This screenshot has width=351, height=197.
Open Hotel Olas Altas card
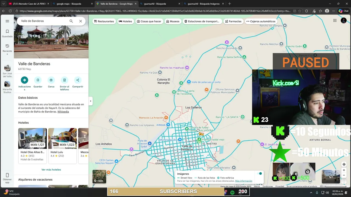[33, 146]
